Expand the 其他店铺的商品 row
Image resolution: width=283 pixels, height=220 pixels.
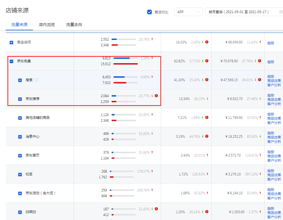pos(20,118)
